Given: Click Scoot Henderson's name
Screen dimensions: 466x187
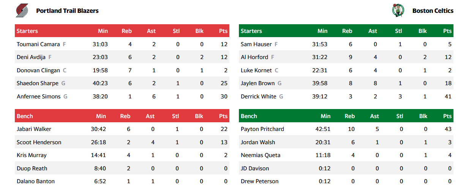Looking at the screenshot, I should coord(39,142).
